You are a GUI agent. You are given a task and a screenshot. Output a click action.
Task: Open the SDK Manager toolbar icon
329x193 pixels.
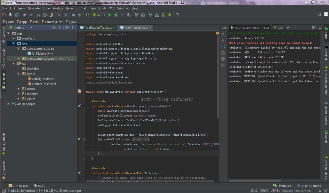[x=163, y=15]
